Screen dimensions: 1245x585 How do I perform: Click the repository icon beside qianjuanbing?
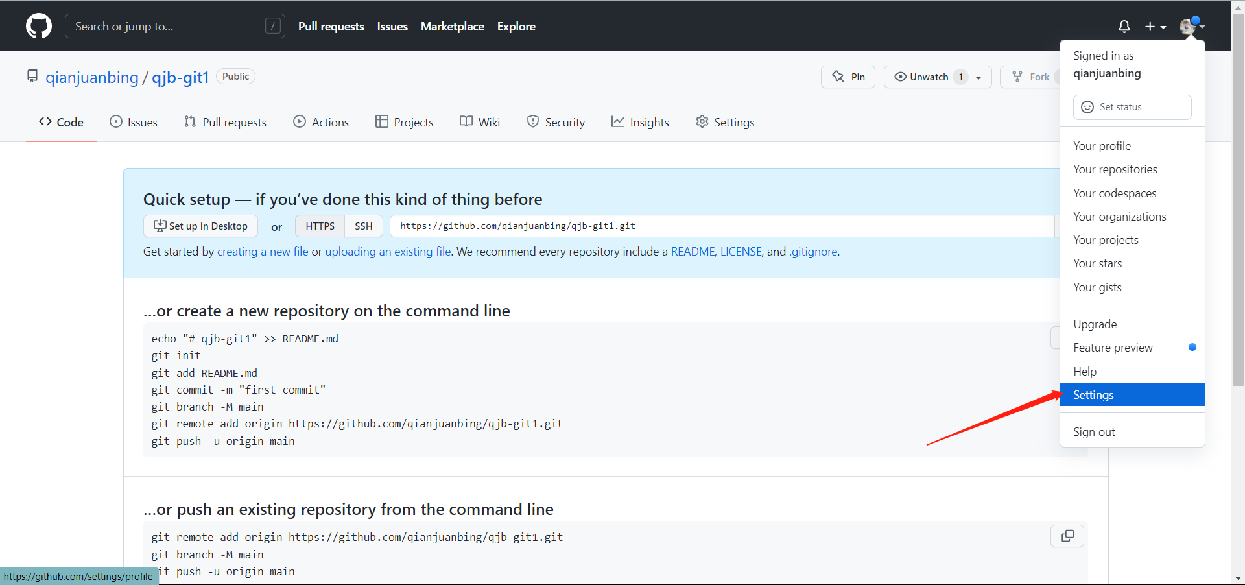32,77
